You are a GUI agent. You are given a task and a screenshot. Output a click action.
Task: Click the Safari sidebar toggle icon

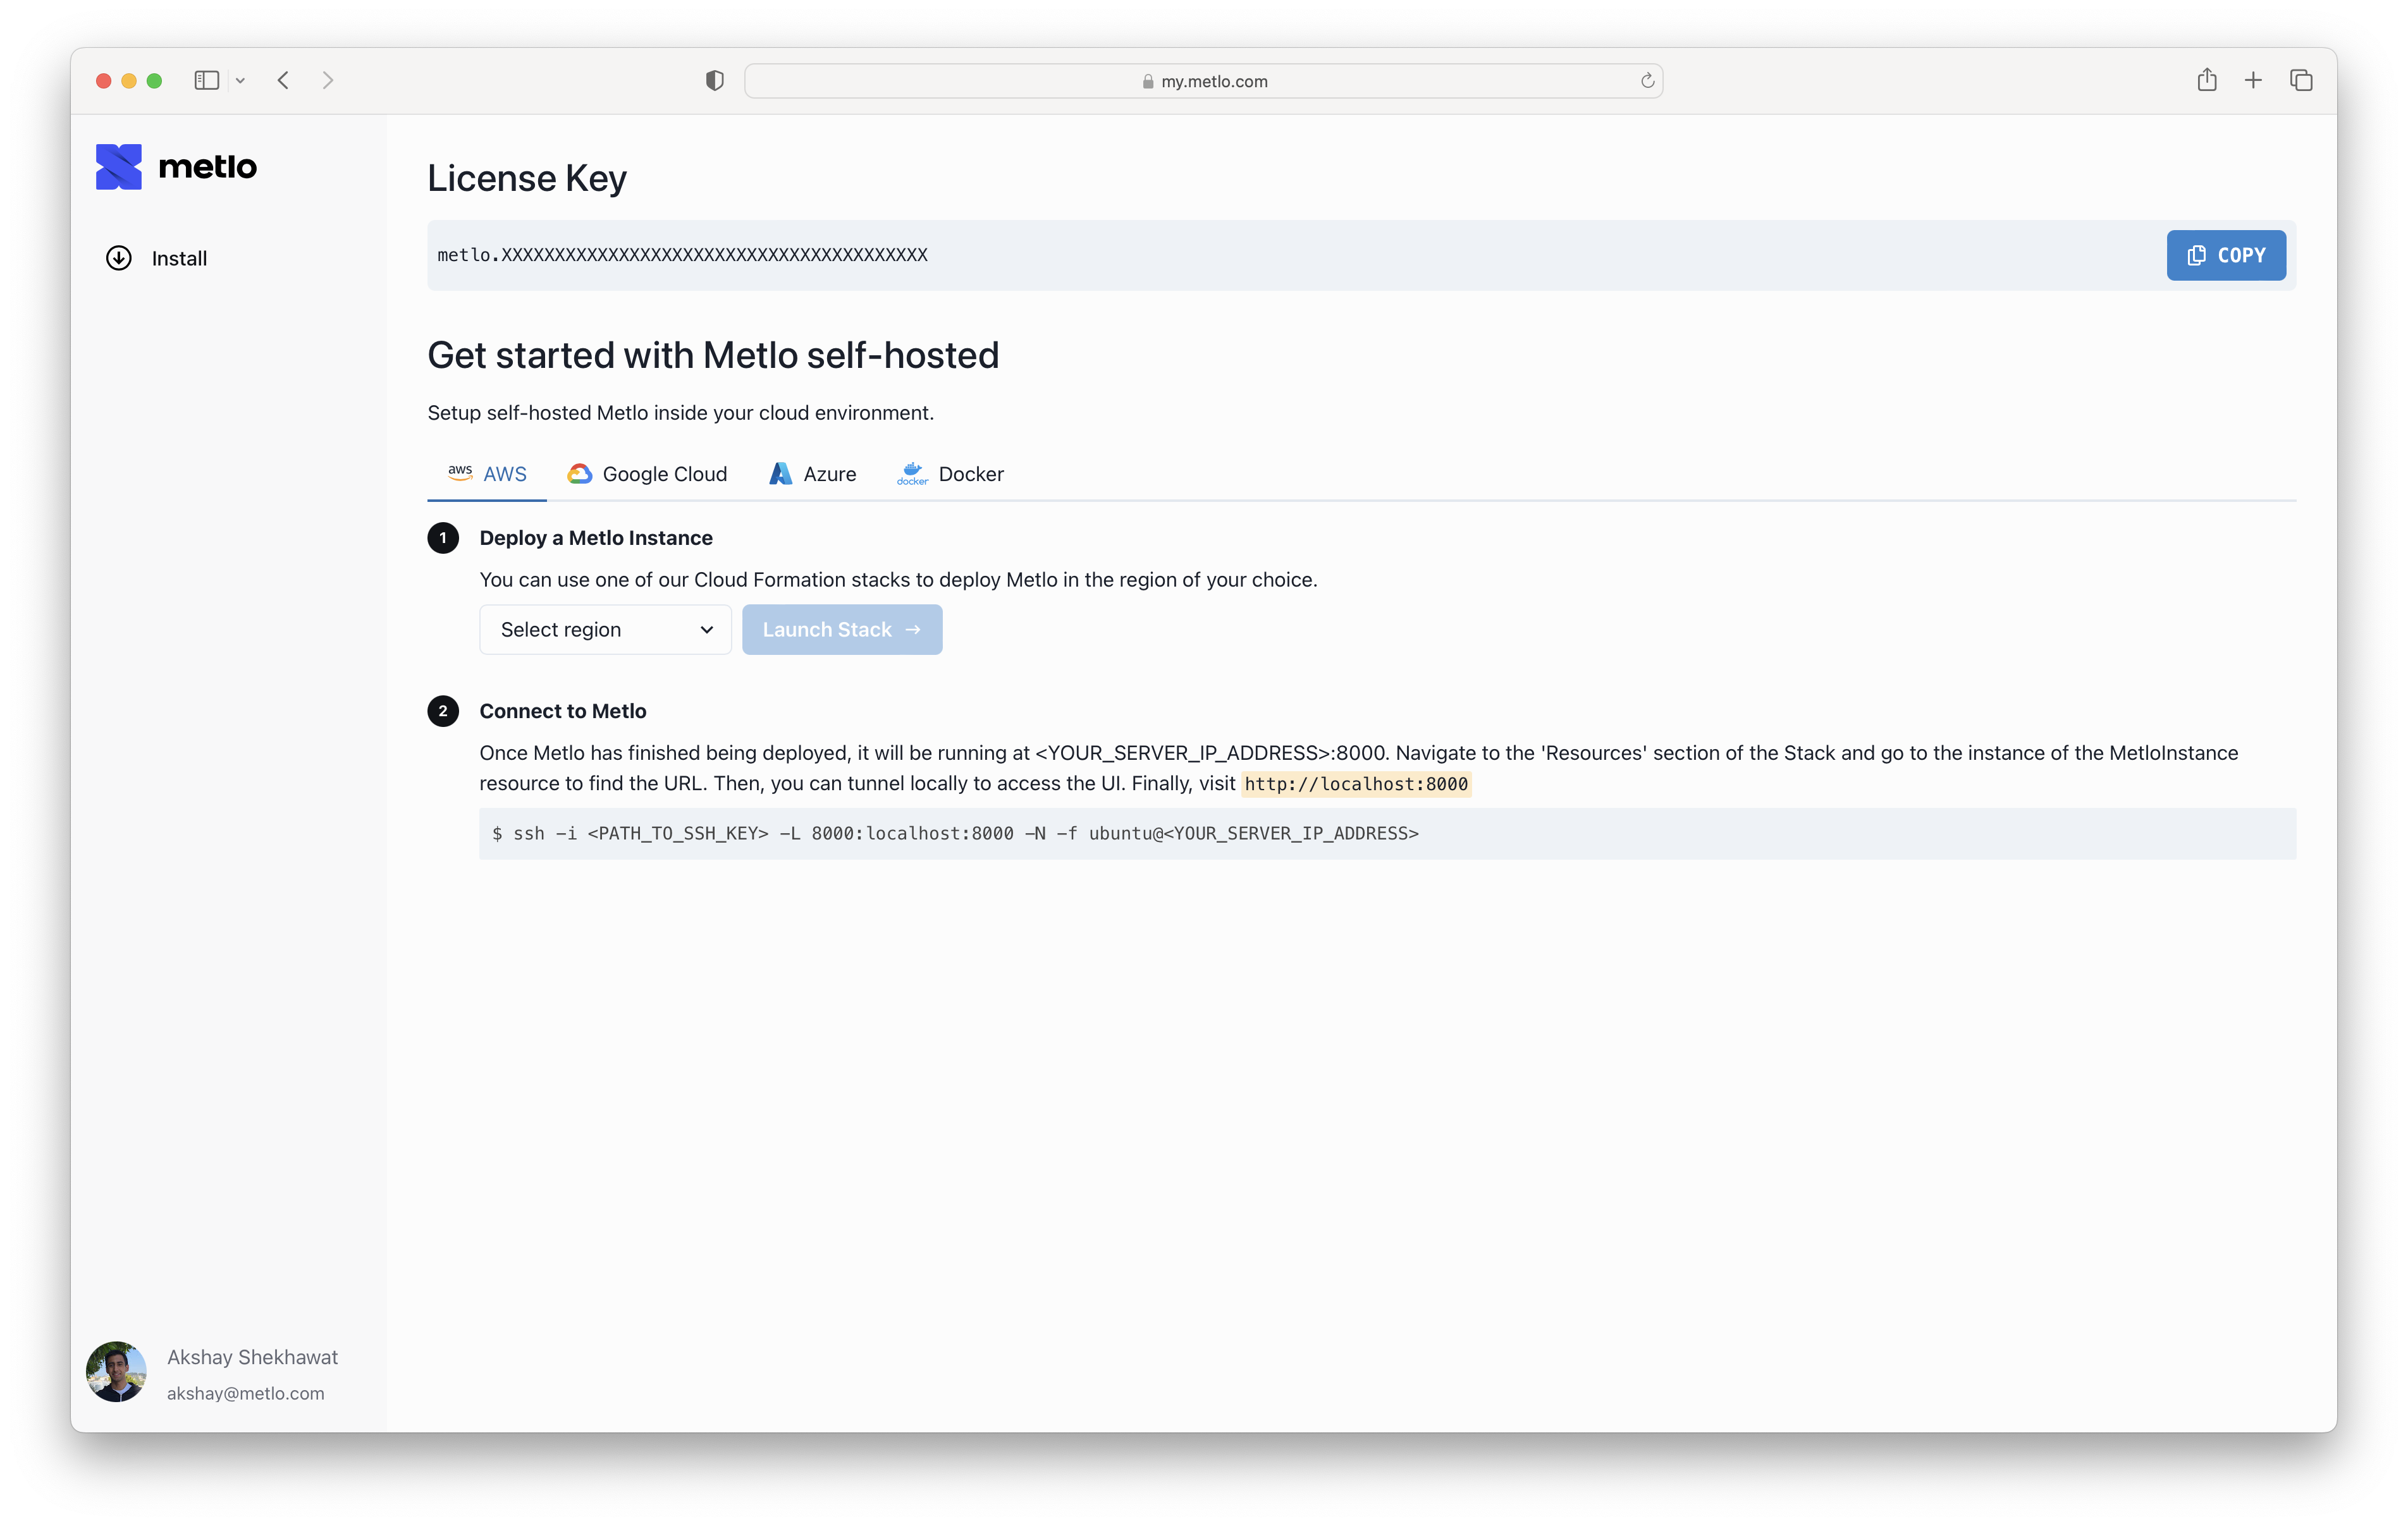pos(206,81)
